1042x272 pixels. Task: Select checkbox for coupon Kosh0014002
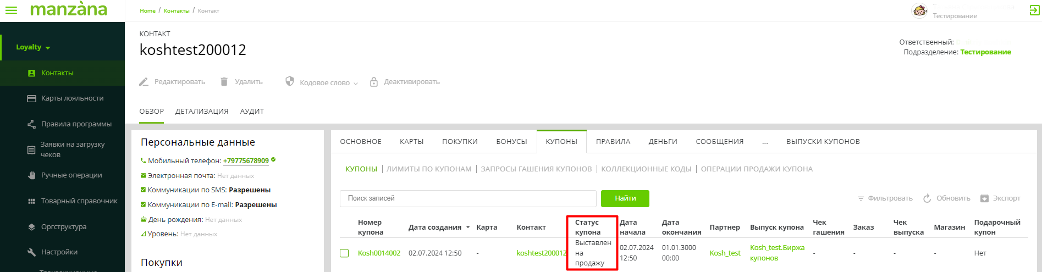tap(344, 253)
